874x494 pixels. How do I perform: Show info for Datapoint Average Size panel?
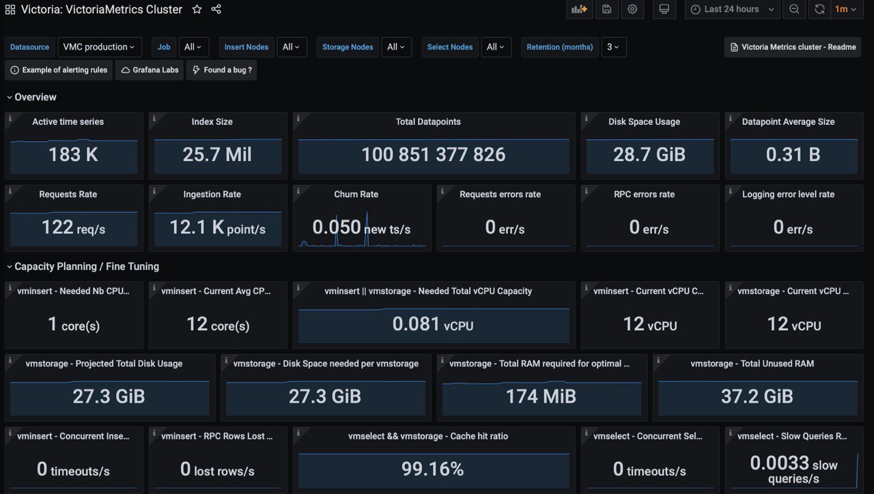(x=731, y=118)
